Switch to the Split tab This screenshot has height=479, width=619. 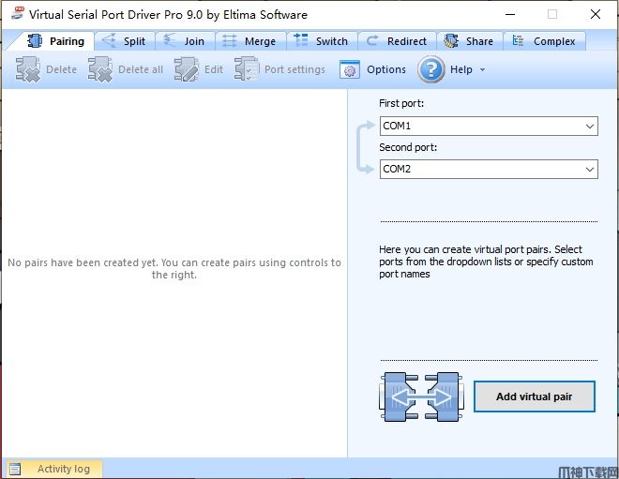124,41
